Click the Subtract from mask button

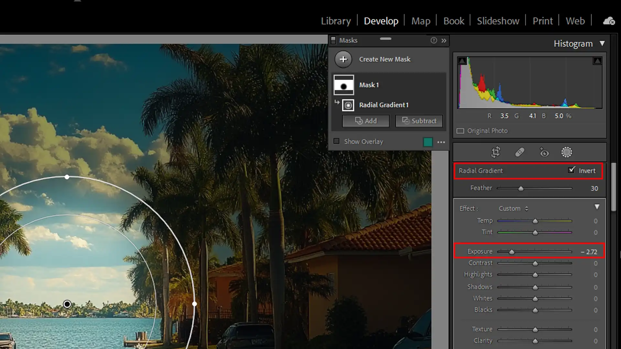click(419, 121)
